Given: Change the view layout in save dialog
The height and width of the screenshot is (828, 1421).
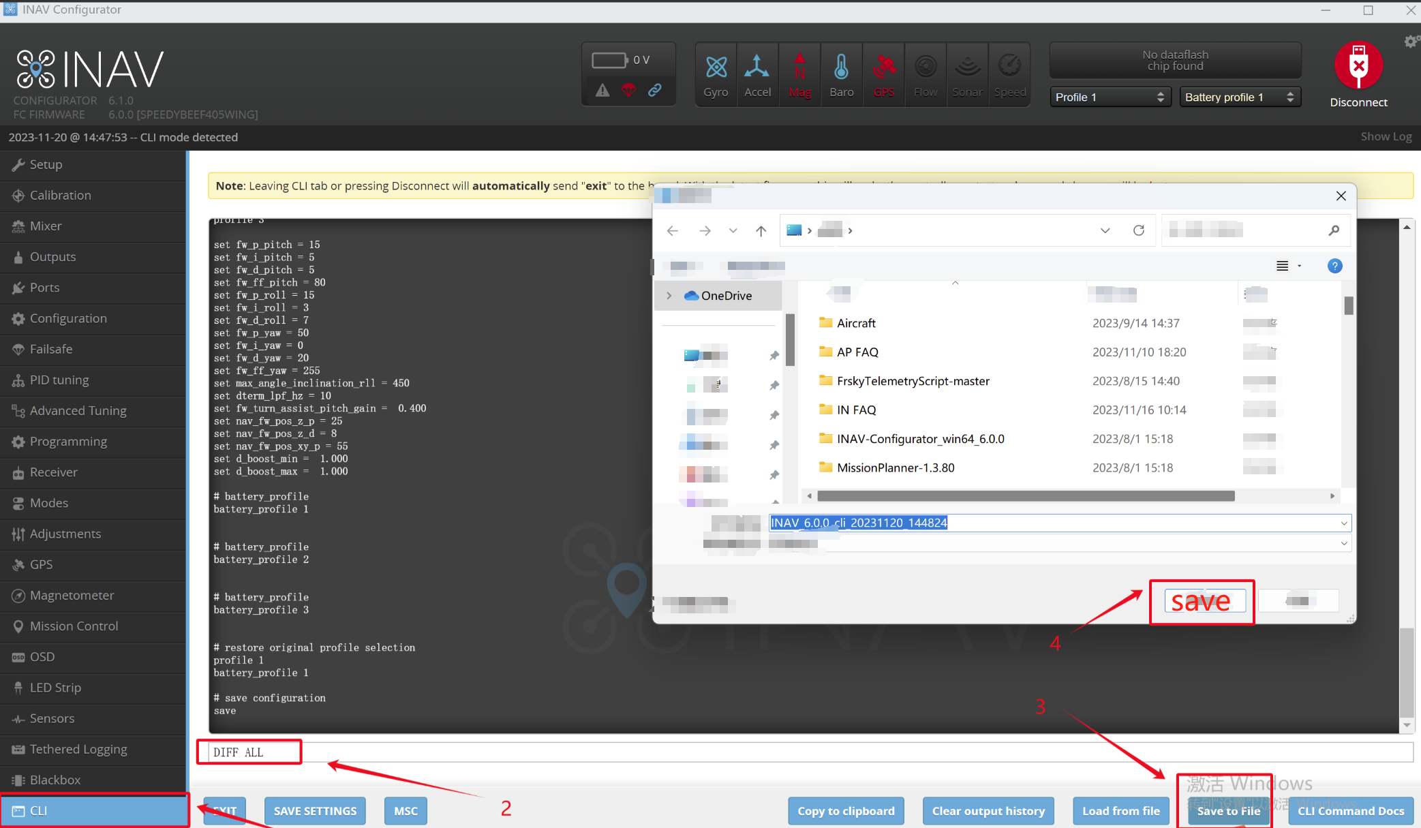Looking at the screenshot, I should coord(1282,266).
